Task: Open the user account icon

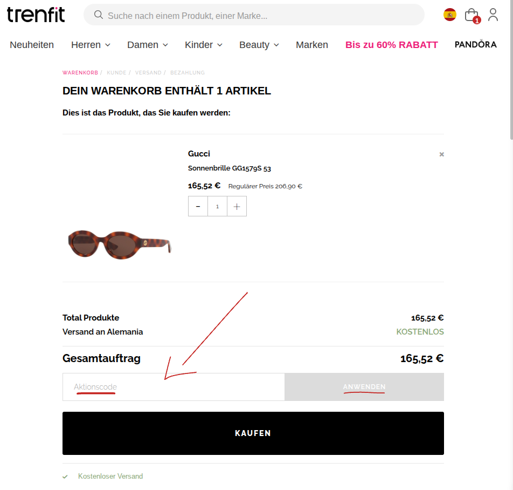Action: point(493,15)
